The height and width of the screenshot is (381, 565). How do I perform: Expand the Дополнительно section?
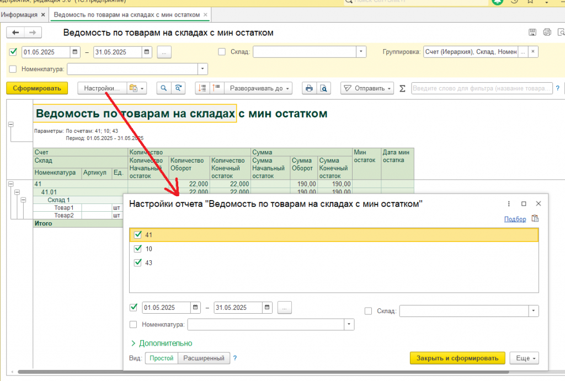click(162, 343)
